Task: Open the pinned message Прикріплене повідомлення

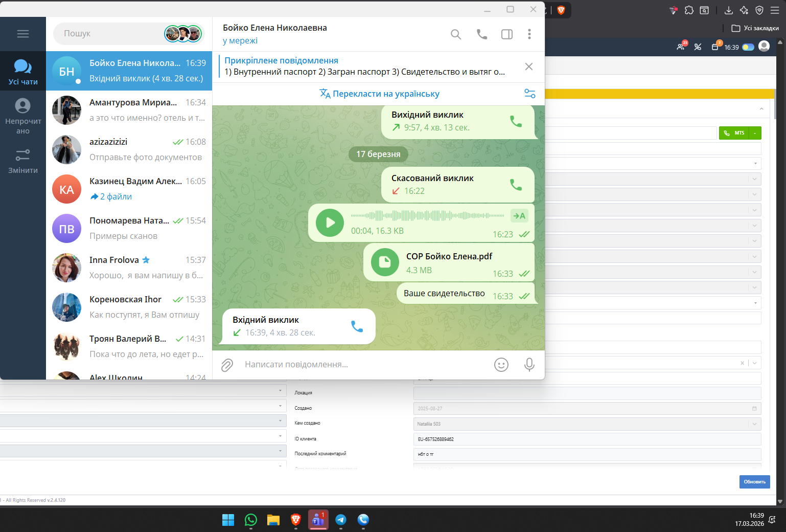Action: point(365,66)
